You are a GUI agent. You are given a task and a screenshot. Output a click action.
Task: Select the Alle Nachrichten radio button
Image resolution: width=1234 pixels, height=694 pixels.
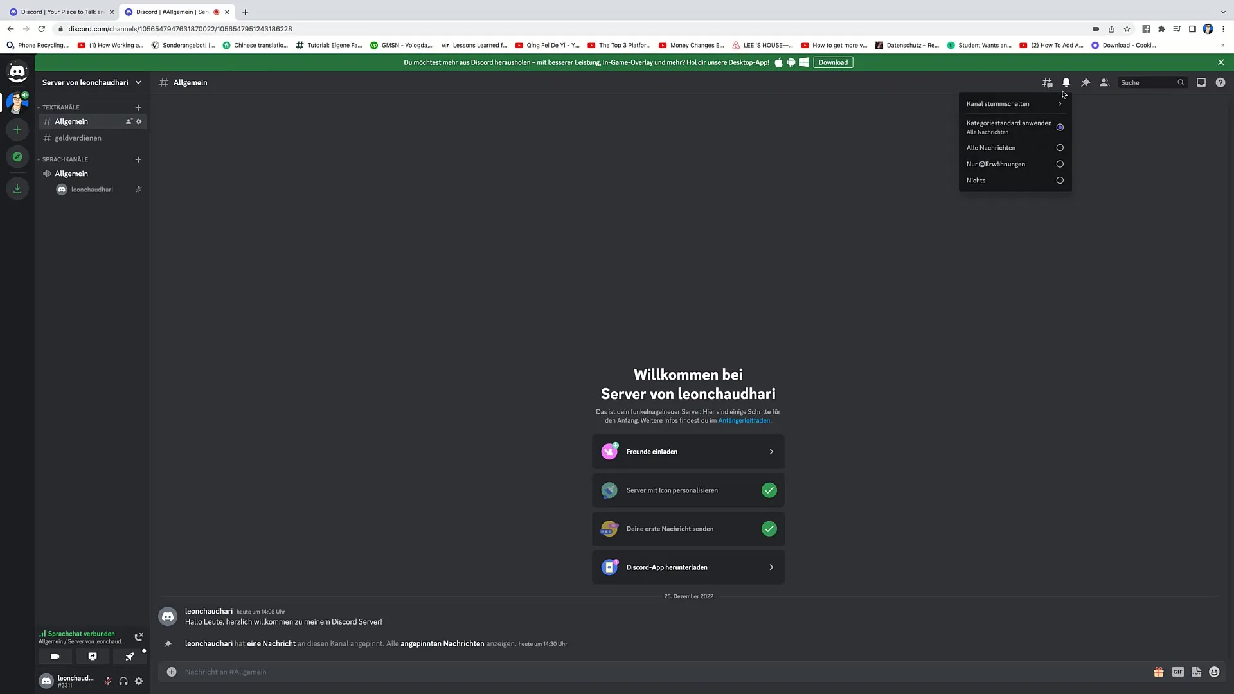point(1059,147)
